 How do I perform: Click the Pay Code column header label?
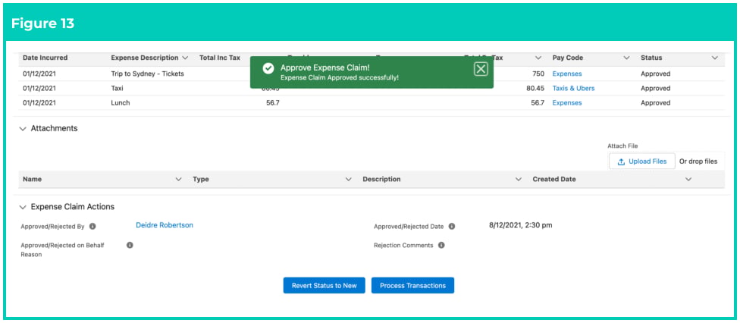(568, 58)
